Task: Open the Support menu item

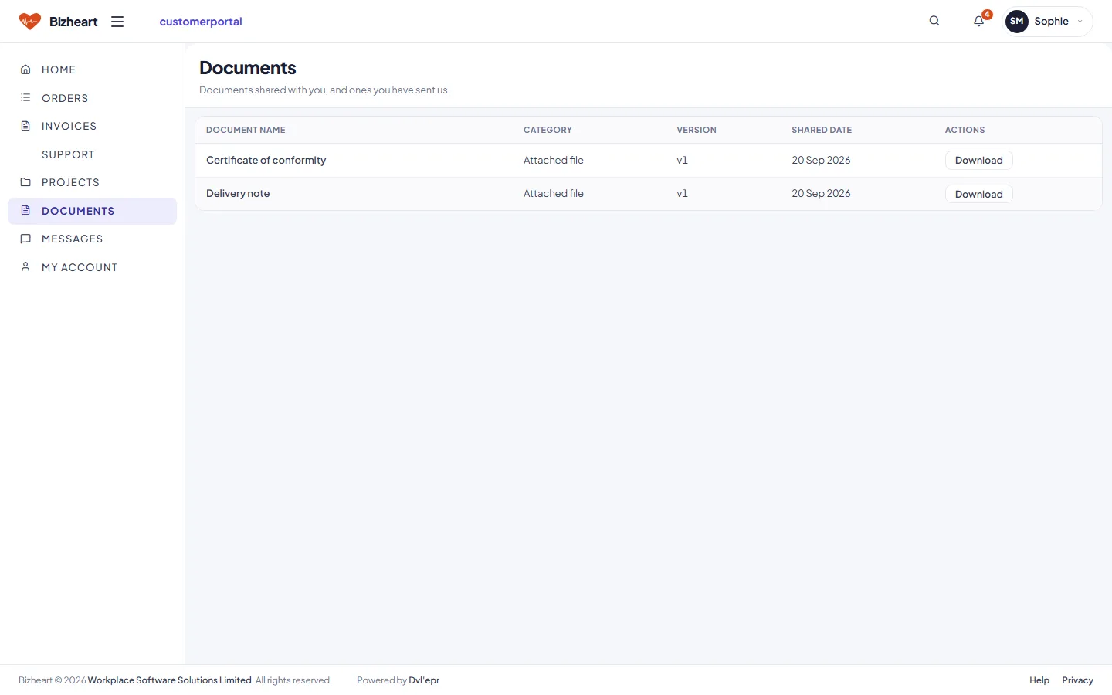Action: point(92,154)
